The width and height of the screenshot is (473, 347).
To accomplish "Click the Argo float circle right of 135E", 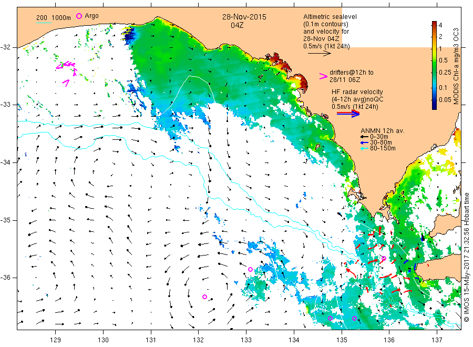I will click(x=354, y=318).
